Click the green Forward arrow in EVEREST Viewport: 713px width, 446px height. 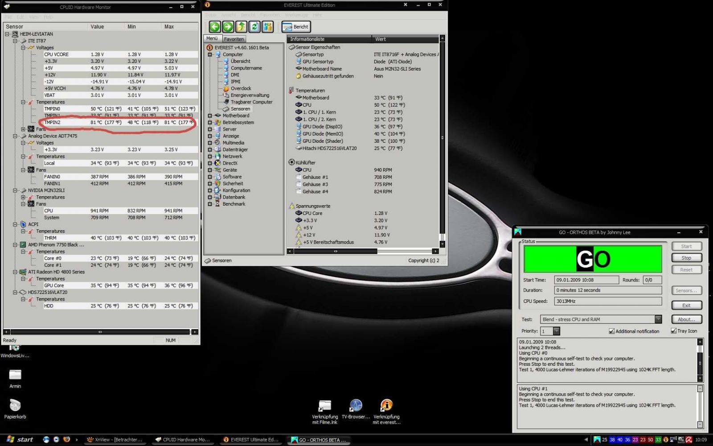pyautogui.click(x=228, y=27)
